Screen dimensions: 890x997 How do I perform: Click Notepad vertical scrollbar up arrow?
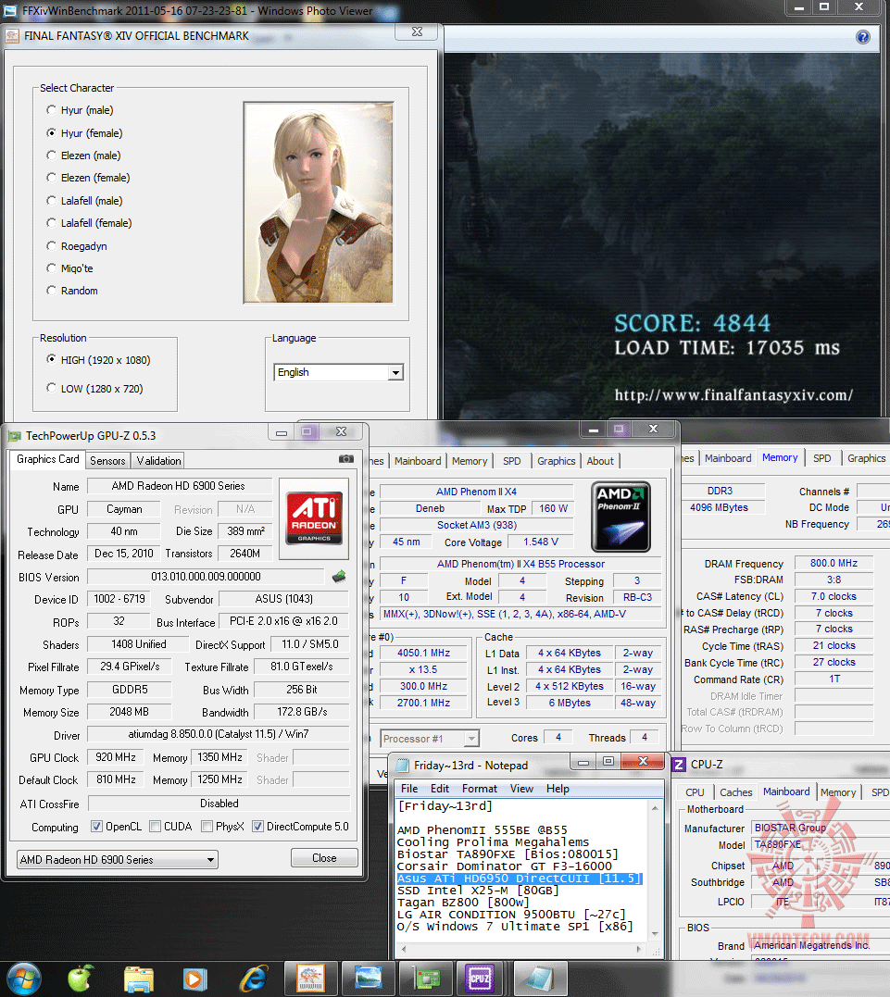pyautogui.click(x=656, y=807)
